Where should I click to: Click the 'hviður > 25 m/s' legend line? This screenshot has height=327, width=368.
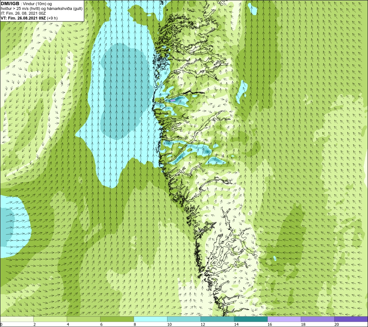click(42, 9)
